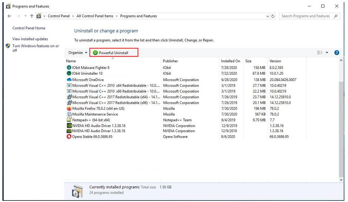Go forward with the forward arrow
The height and width of the screenshot is (202, 348).
pyautogui.click(x=18, y=16)
